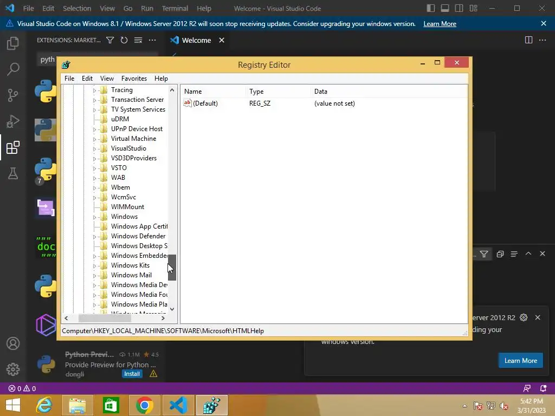Open Registry Editor's Help menu
The height and width of the screenshot is (416, 555).
tap(161, 79)
